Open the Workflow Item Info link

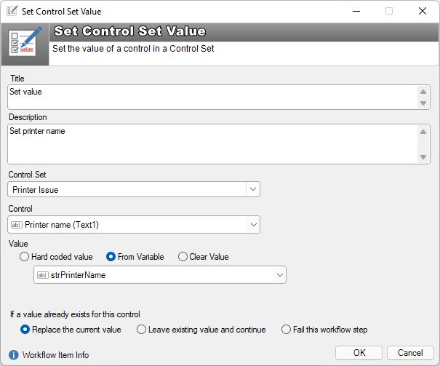point(55,355)
